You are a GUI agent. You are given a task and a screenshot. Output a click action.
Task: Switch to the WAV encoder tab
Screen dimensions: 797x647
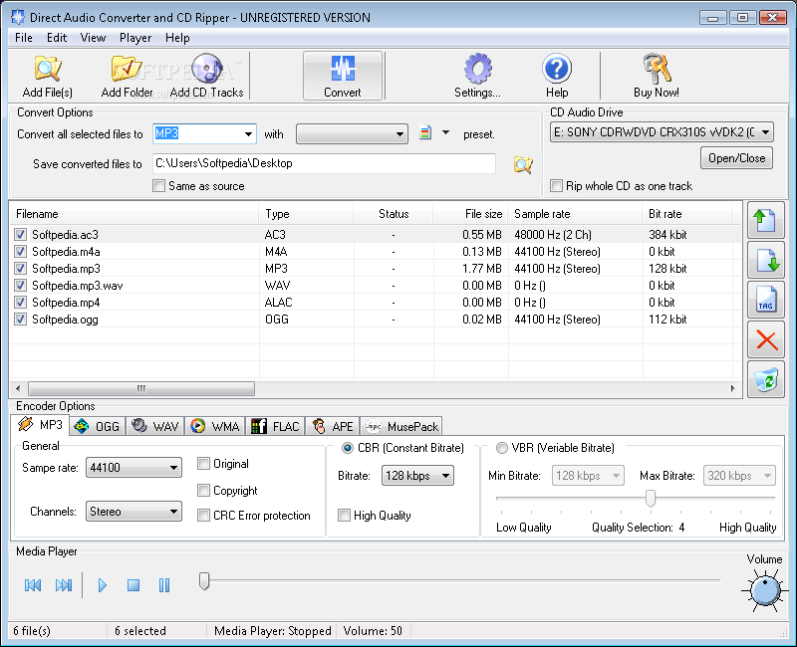pyautogui.click(x=155, y=427)
